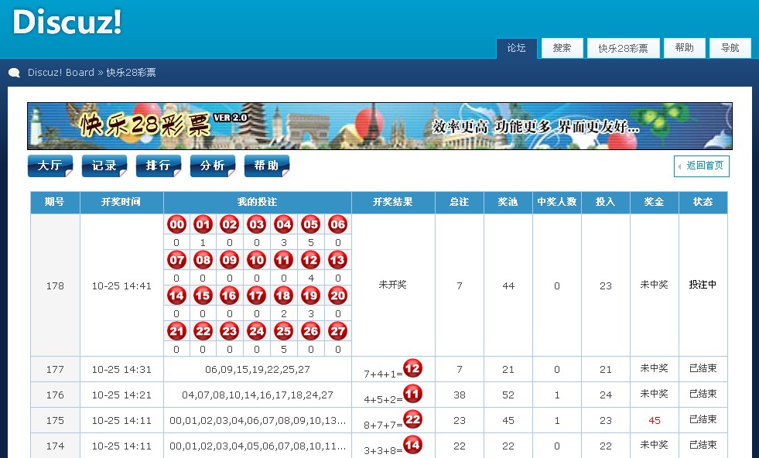This screenshot has width=759, height=458.
Task: Click period number 178
Action: coord(55,285)
